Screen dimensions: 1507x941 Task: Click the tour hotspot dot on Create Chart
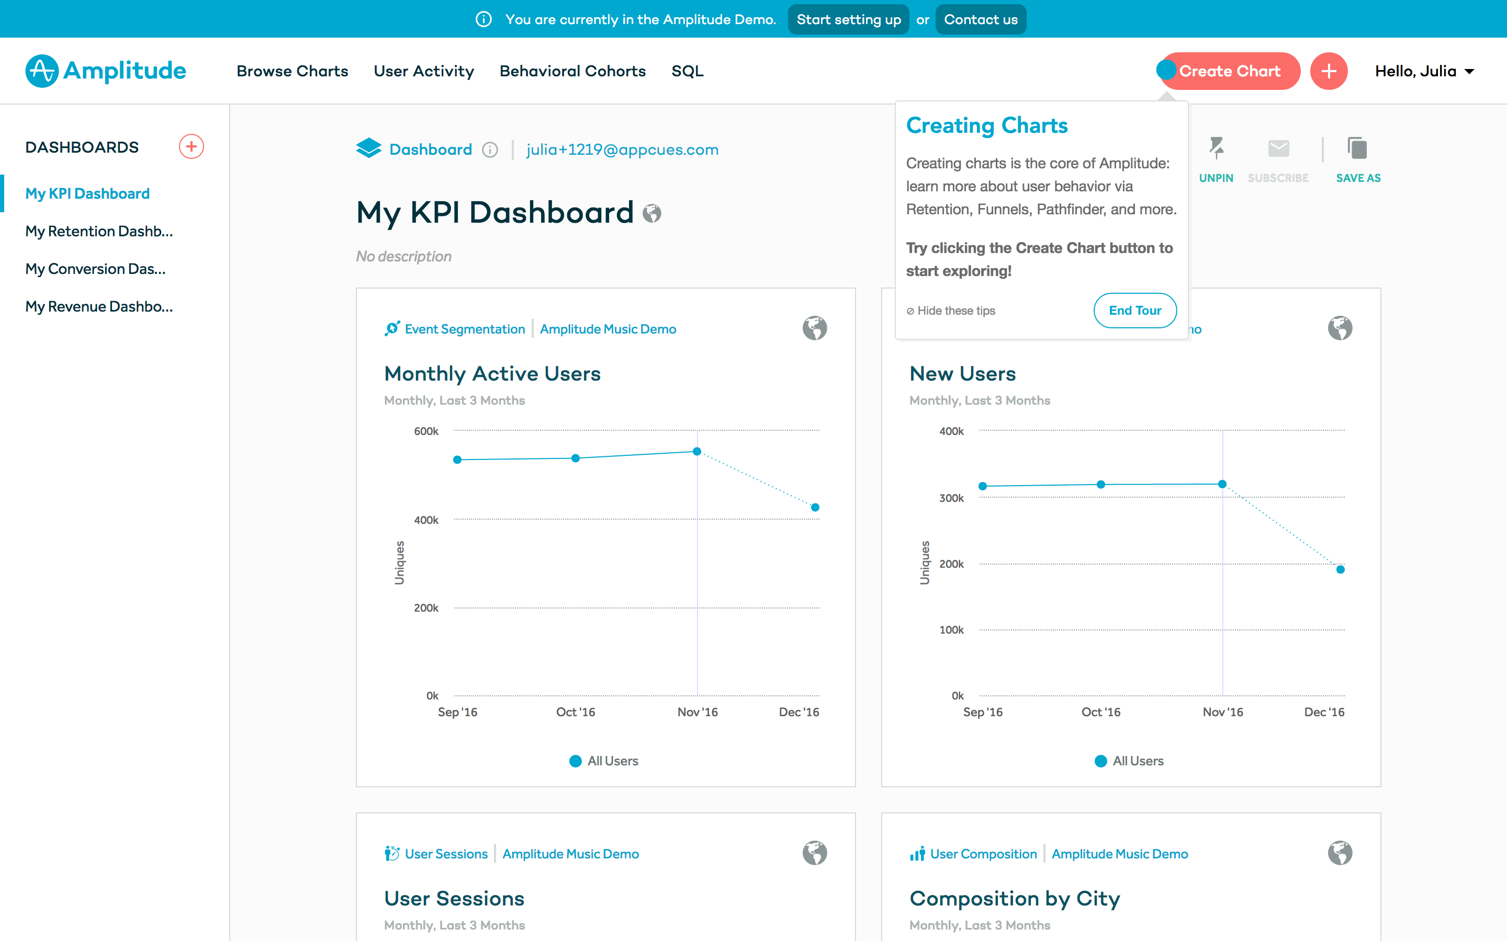point(1166,70)
